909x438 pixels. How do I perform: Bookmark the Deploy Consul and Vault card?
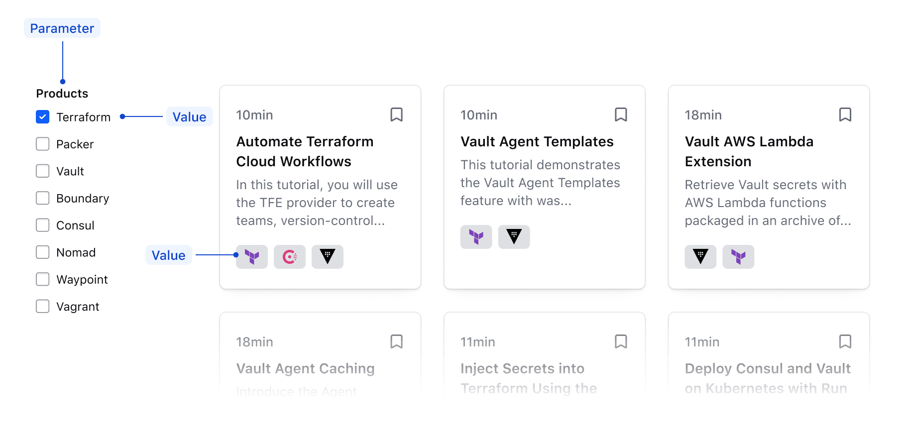[845, 341]
